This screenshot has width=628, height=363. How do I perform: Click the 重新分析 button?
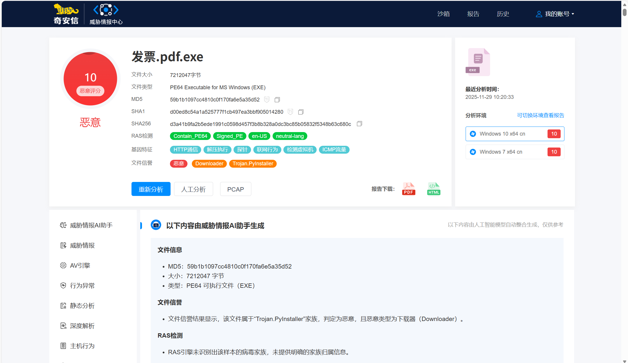151,189
